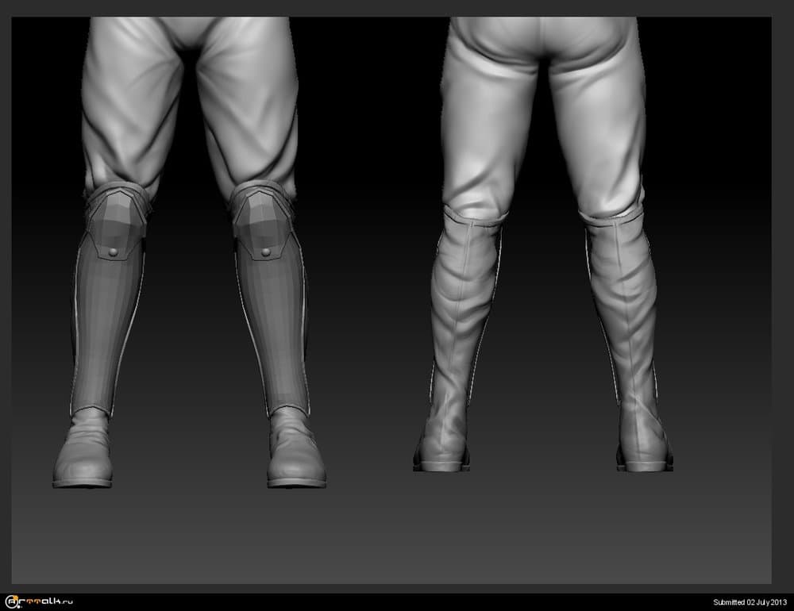Click the rivet on the right knee pad
The image size is (794, 611).
click(x=265, y=253)
